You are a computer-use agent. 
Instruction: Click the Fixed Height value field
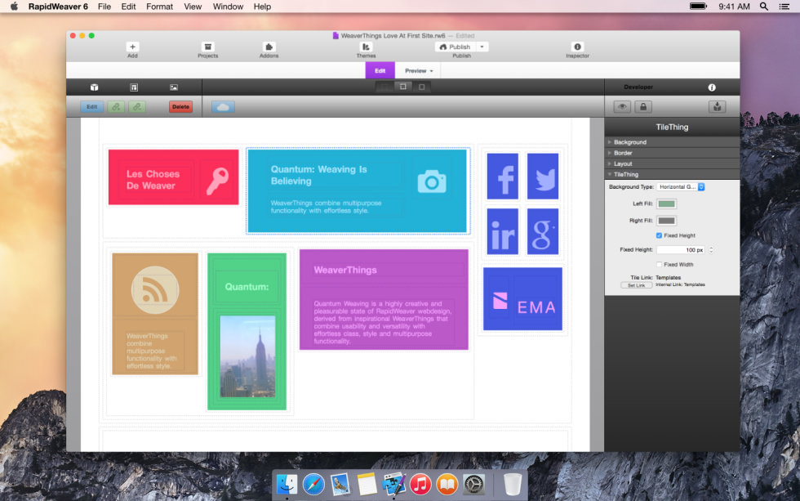click(681, 250)
